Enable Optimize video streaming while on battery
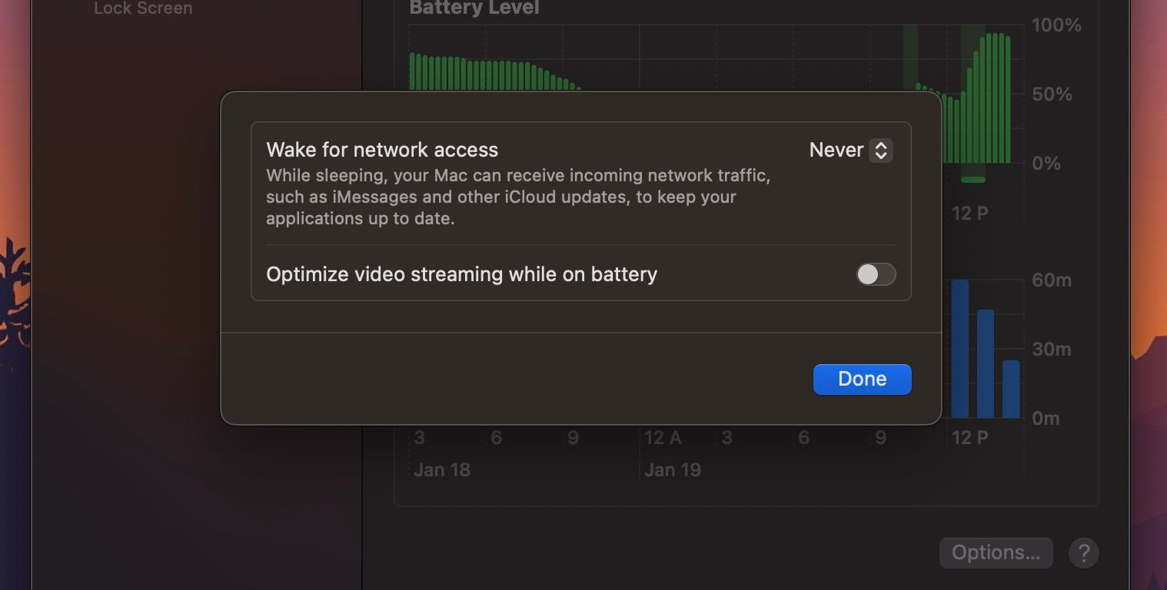1167x590 pixels. click(876, 274)
